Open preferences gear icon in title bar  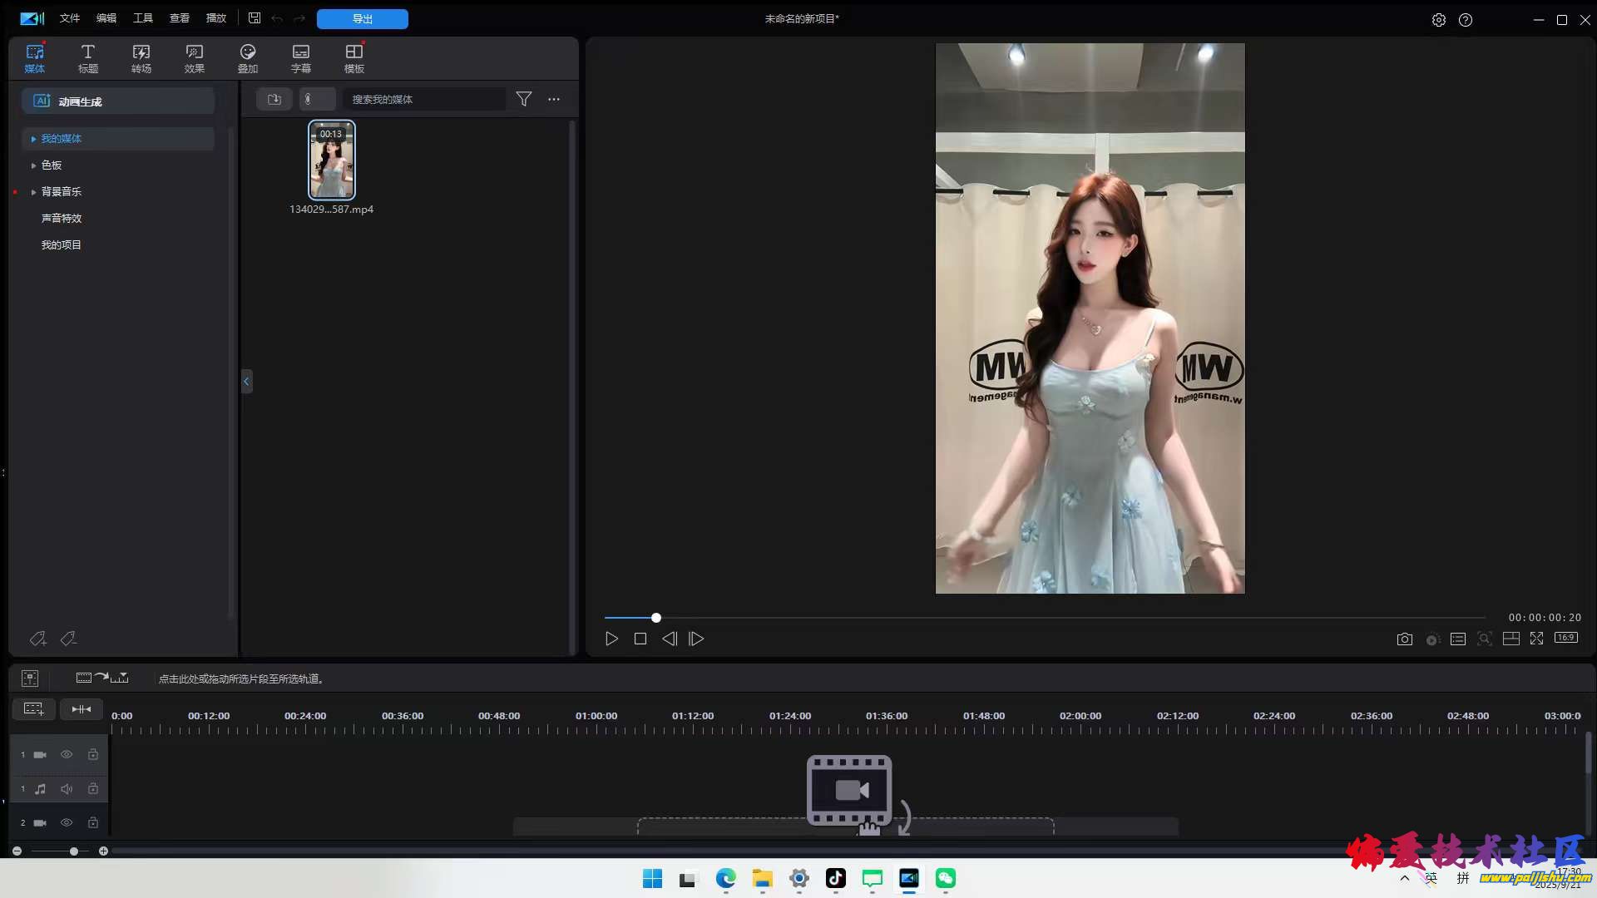point(1438,19)
